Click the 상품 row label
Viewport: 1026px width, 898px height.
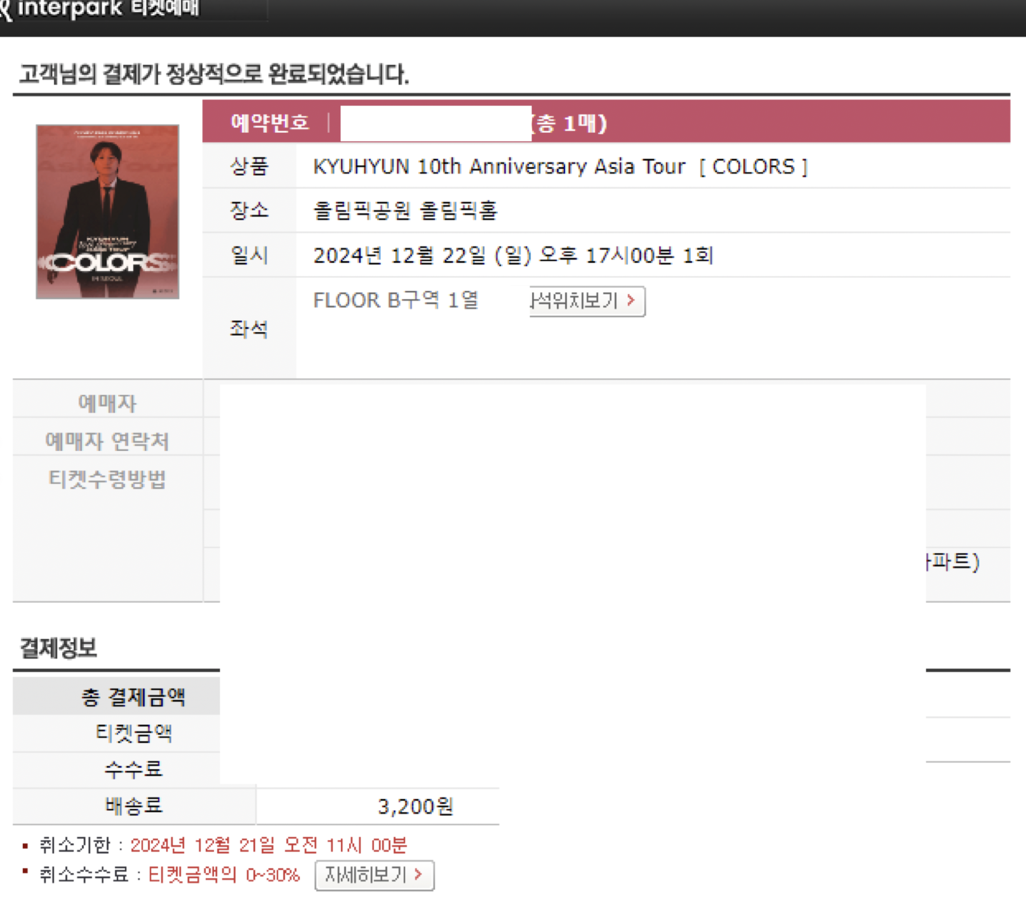pyautogui.click(x=249, y=166)
